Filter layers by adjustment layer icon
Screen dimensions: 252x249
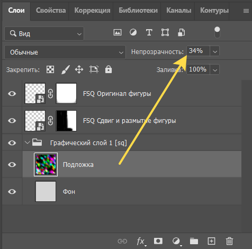click(133, 32)
